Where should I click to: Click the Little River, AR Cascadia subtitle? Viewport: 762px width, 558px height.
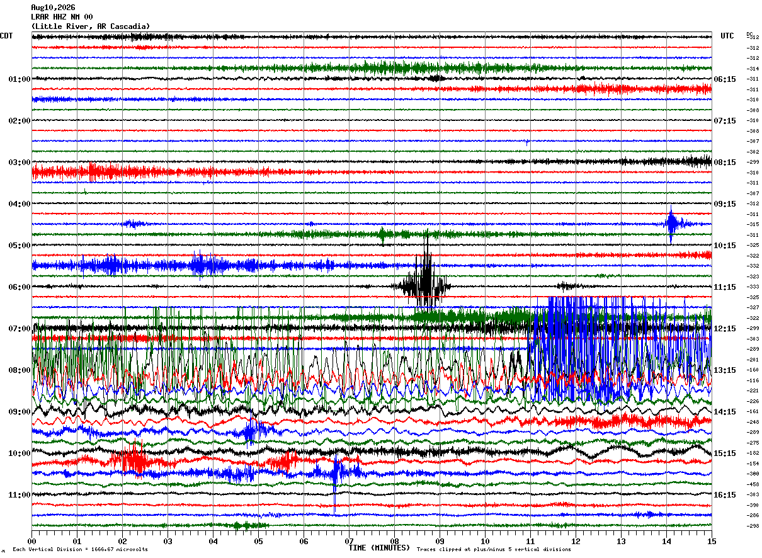coord(91,26)
